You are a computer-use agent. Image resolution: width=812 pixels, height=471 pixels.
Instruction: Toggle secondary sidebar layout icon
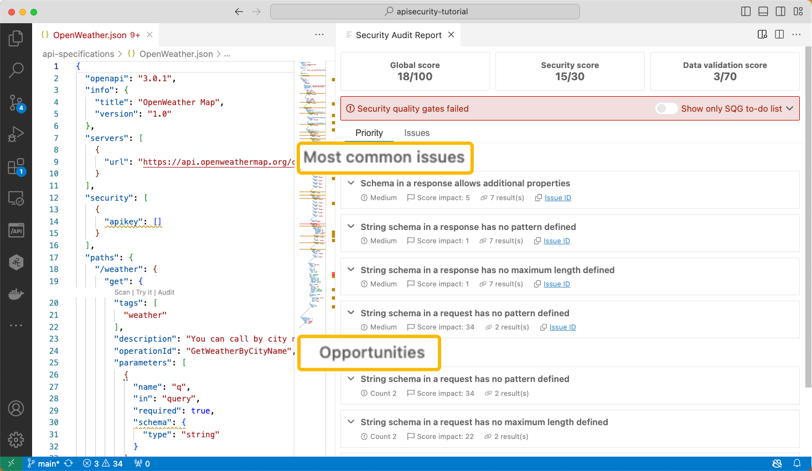point(780,12)
